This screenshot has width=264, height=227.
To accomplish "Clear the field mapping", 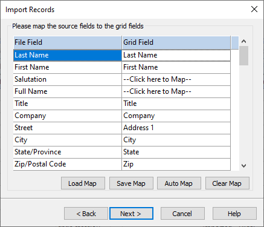I will click(x=227, y=183).
